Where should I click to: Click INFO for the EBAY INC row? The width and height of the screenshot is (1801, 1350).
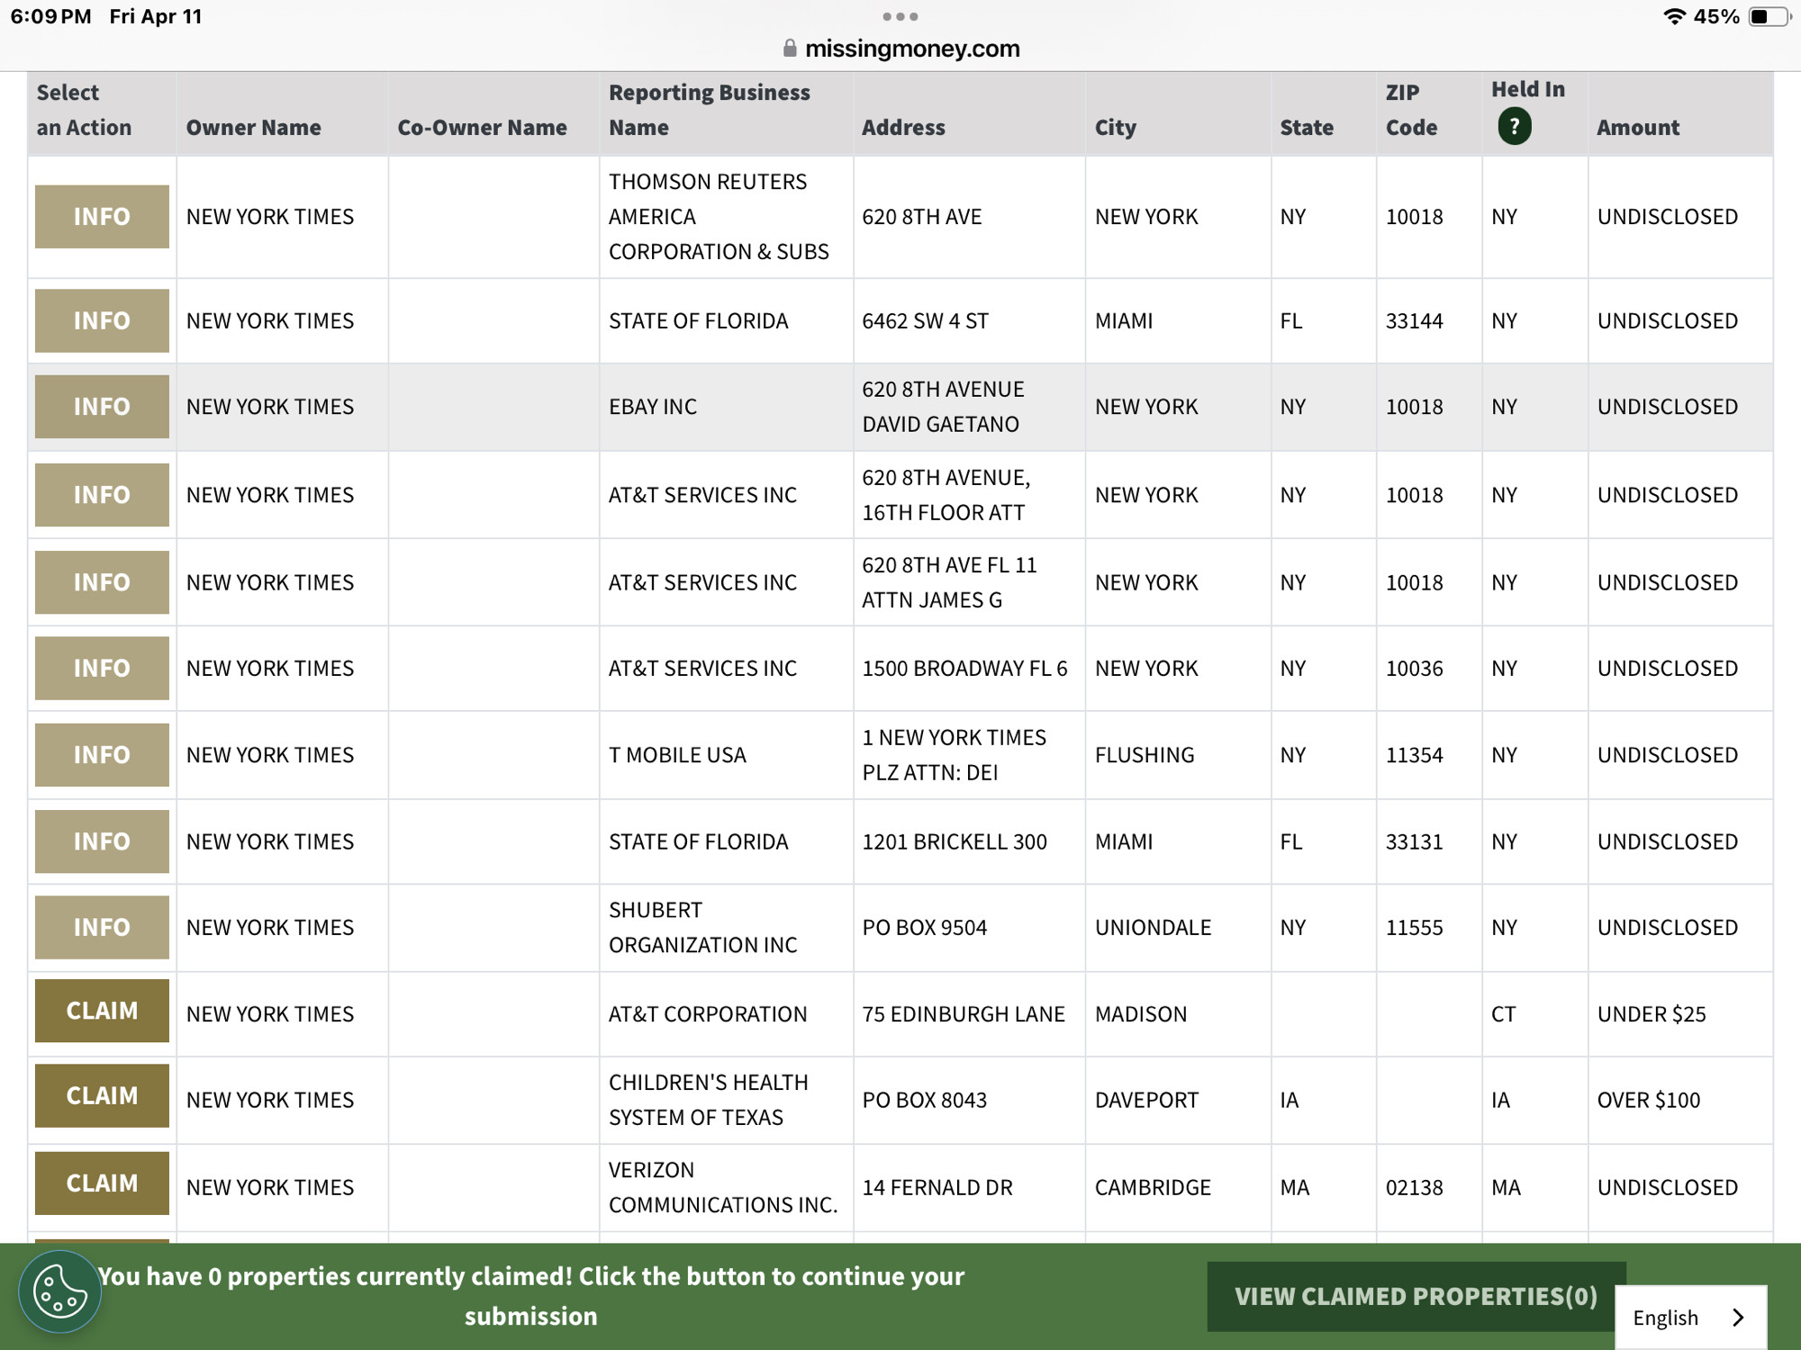point(102,407)
